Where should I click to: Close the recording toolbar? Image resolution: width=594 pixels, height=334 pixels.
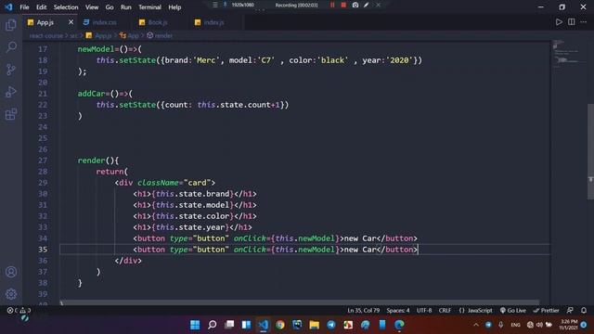pyautogui.click(x=378, y=5)
